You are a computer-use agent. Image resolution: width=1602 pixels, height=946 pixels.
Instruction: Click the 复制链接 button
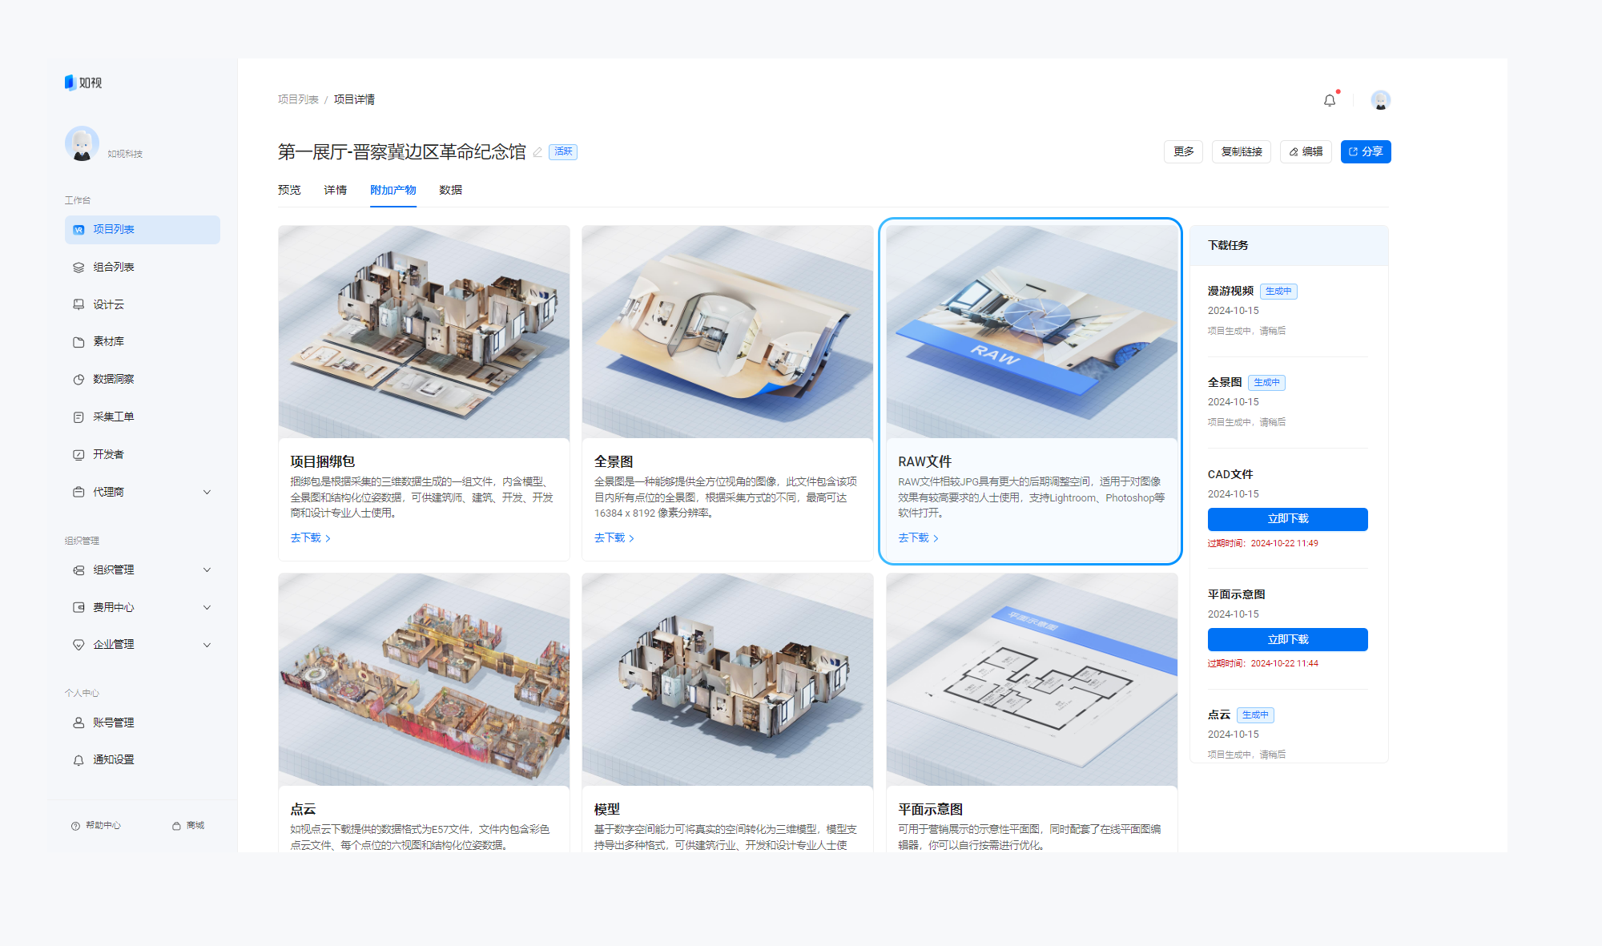(x=1242, y=151)
